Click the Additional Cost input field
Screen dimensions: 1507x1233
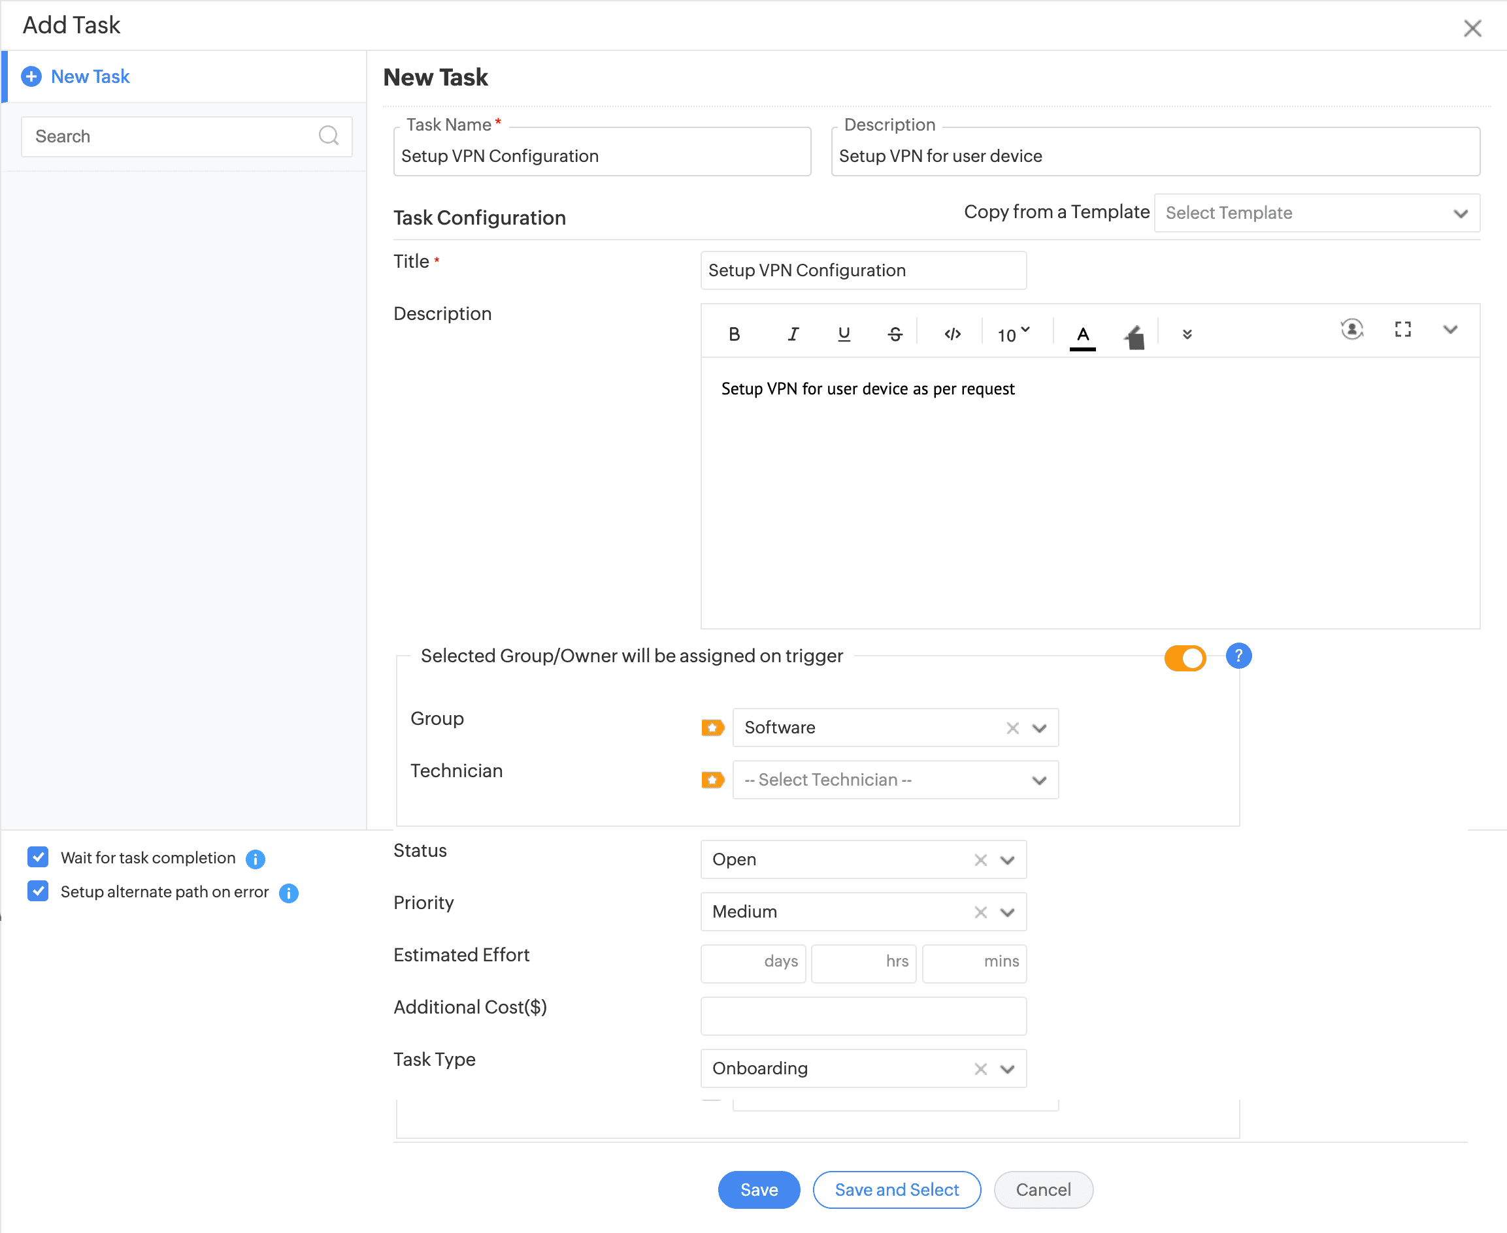click(x=863, y=1016)
